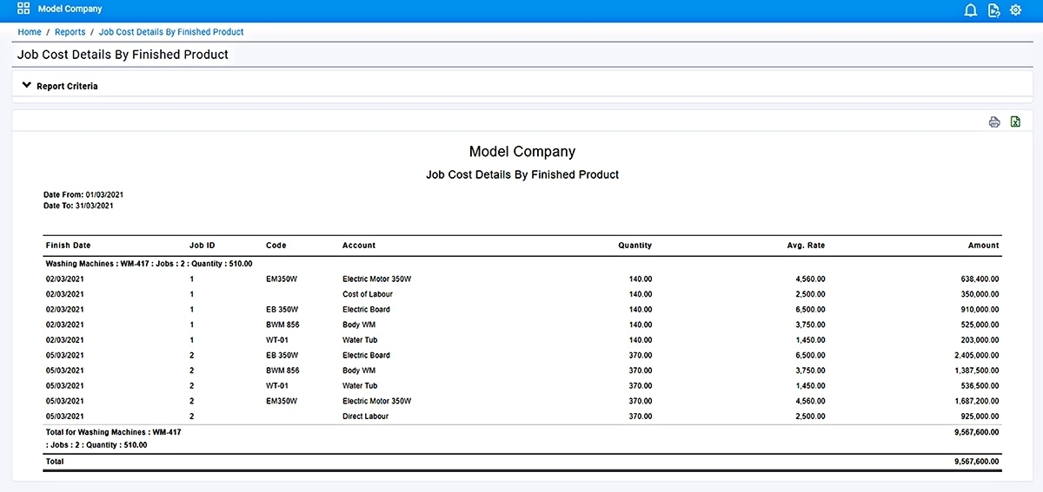This screenshot has width=1043, height=492.
Task: Click the 'Date From: 01/03/2021' text
Action: coord(83,194)
